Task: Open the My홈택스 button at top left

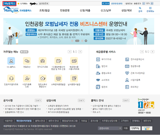Action: pos(9,3)
